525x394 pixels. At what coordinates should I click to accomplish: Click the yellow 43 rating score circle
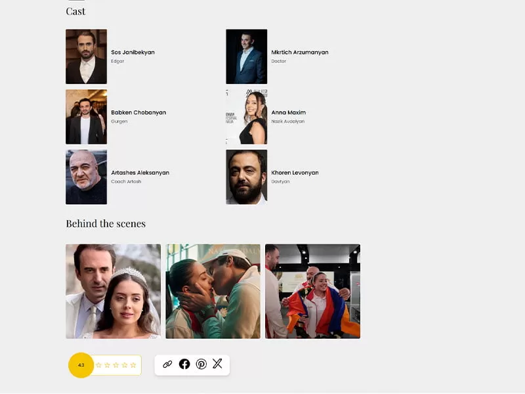pyautogui.click(x=81, y=365)
